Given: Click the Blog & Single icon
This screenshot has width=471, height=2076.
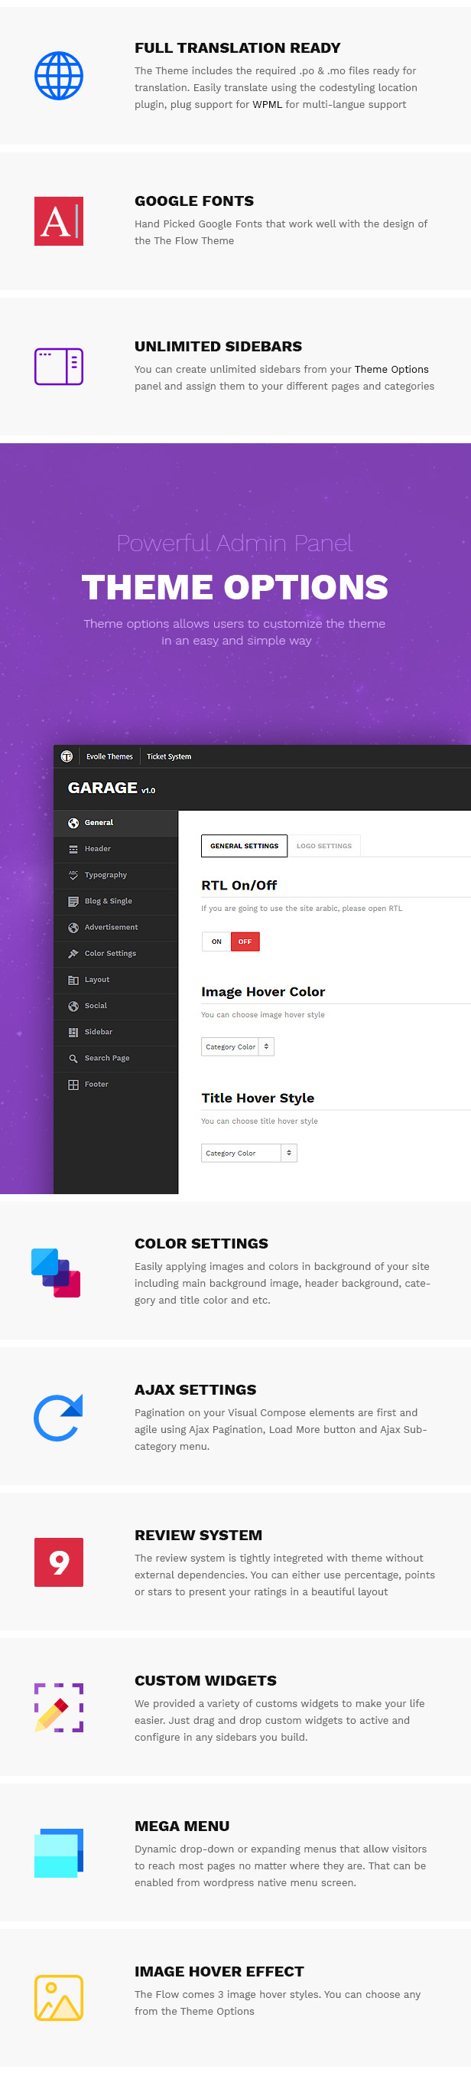Looking at the screenshot, I should tap(73, 901).
